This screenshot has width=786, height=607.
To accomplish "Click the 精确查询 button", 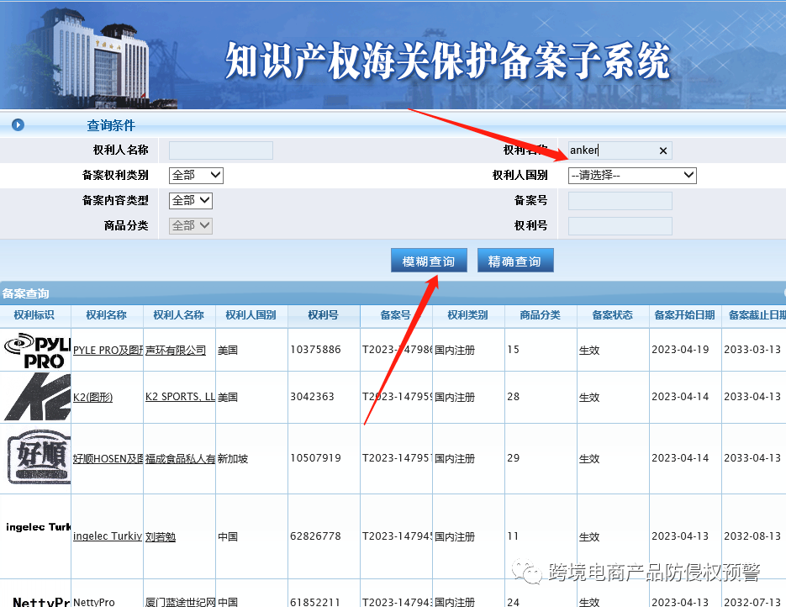I will point(515,261).
